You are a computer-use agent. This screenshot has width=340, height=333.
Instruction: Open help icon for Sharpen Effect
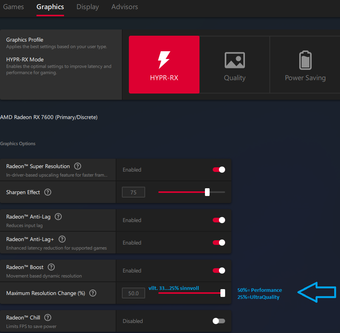point(48,192)
